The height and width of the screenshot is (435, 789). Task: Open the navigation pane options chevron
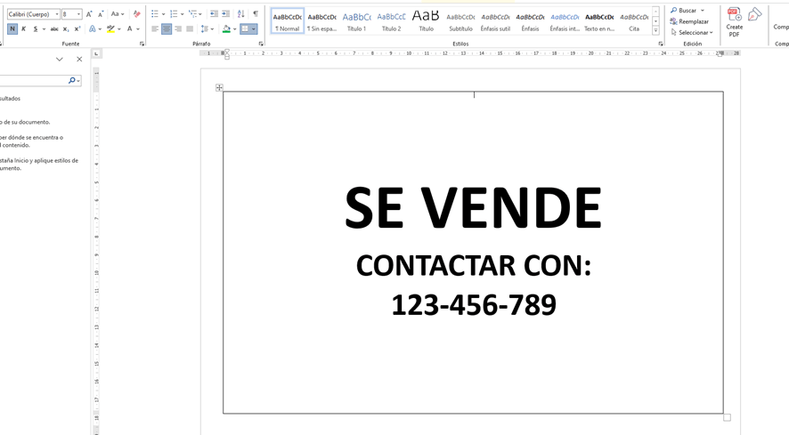pos(60,60)
